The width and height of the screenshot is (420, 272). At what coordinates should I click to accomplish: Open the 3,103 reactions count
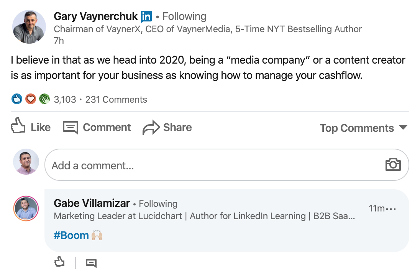65,100
